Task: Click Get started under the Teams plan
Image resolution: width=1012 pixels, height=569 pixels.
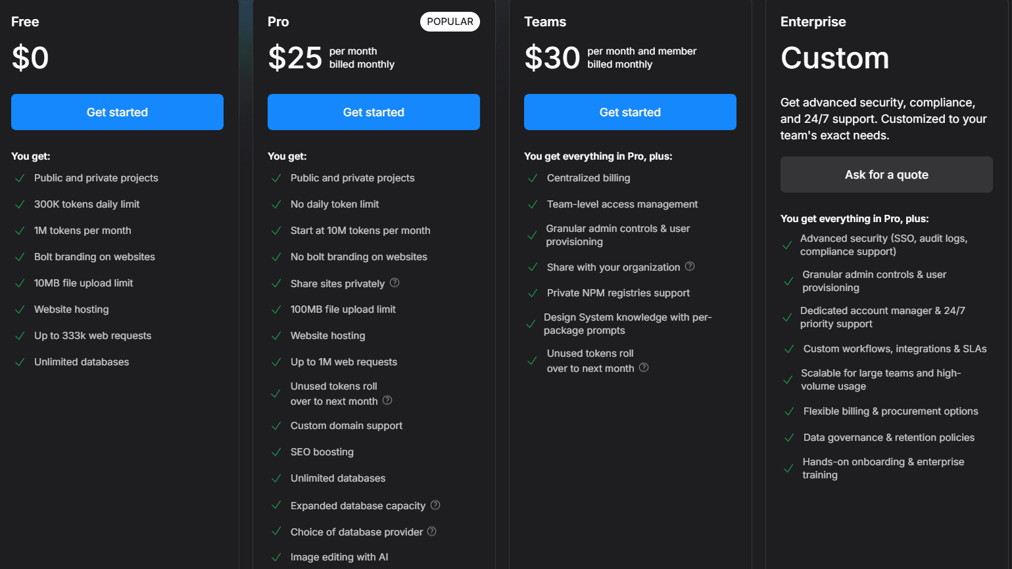Action: point(629,112)
